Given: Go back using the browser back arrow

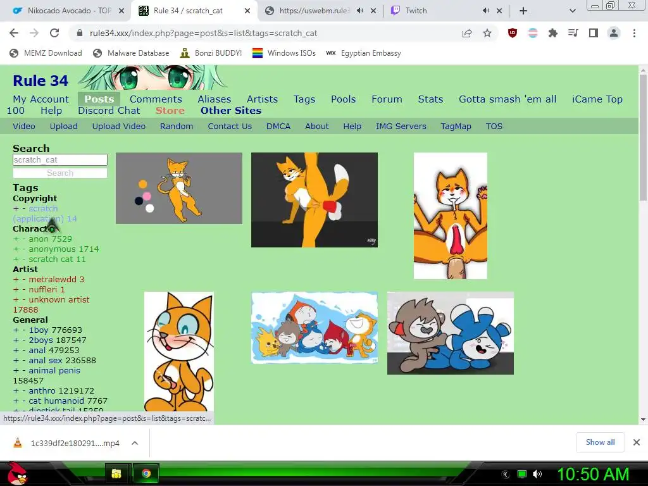Looking at the screenshot, I should coord(14,33).
